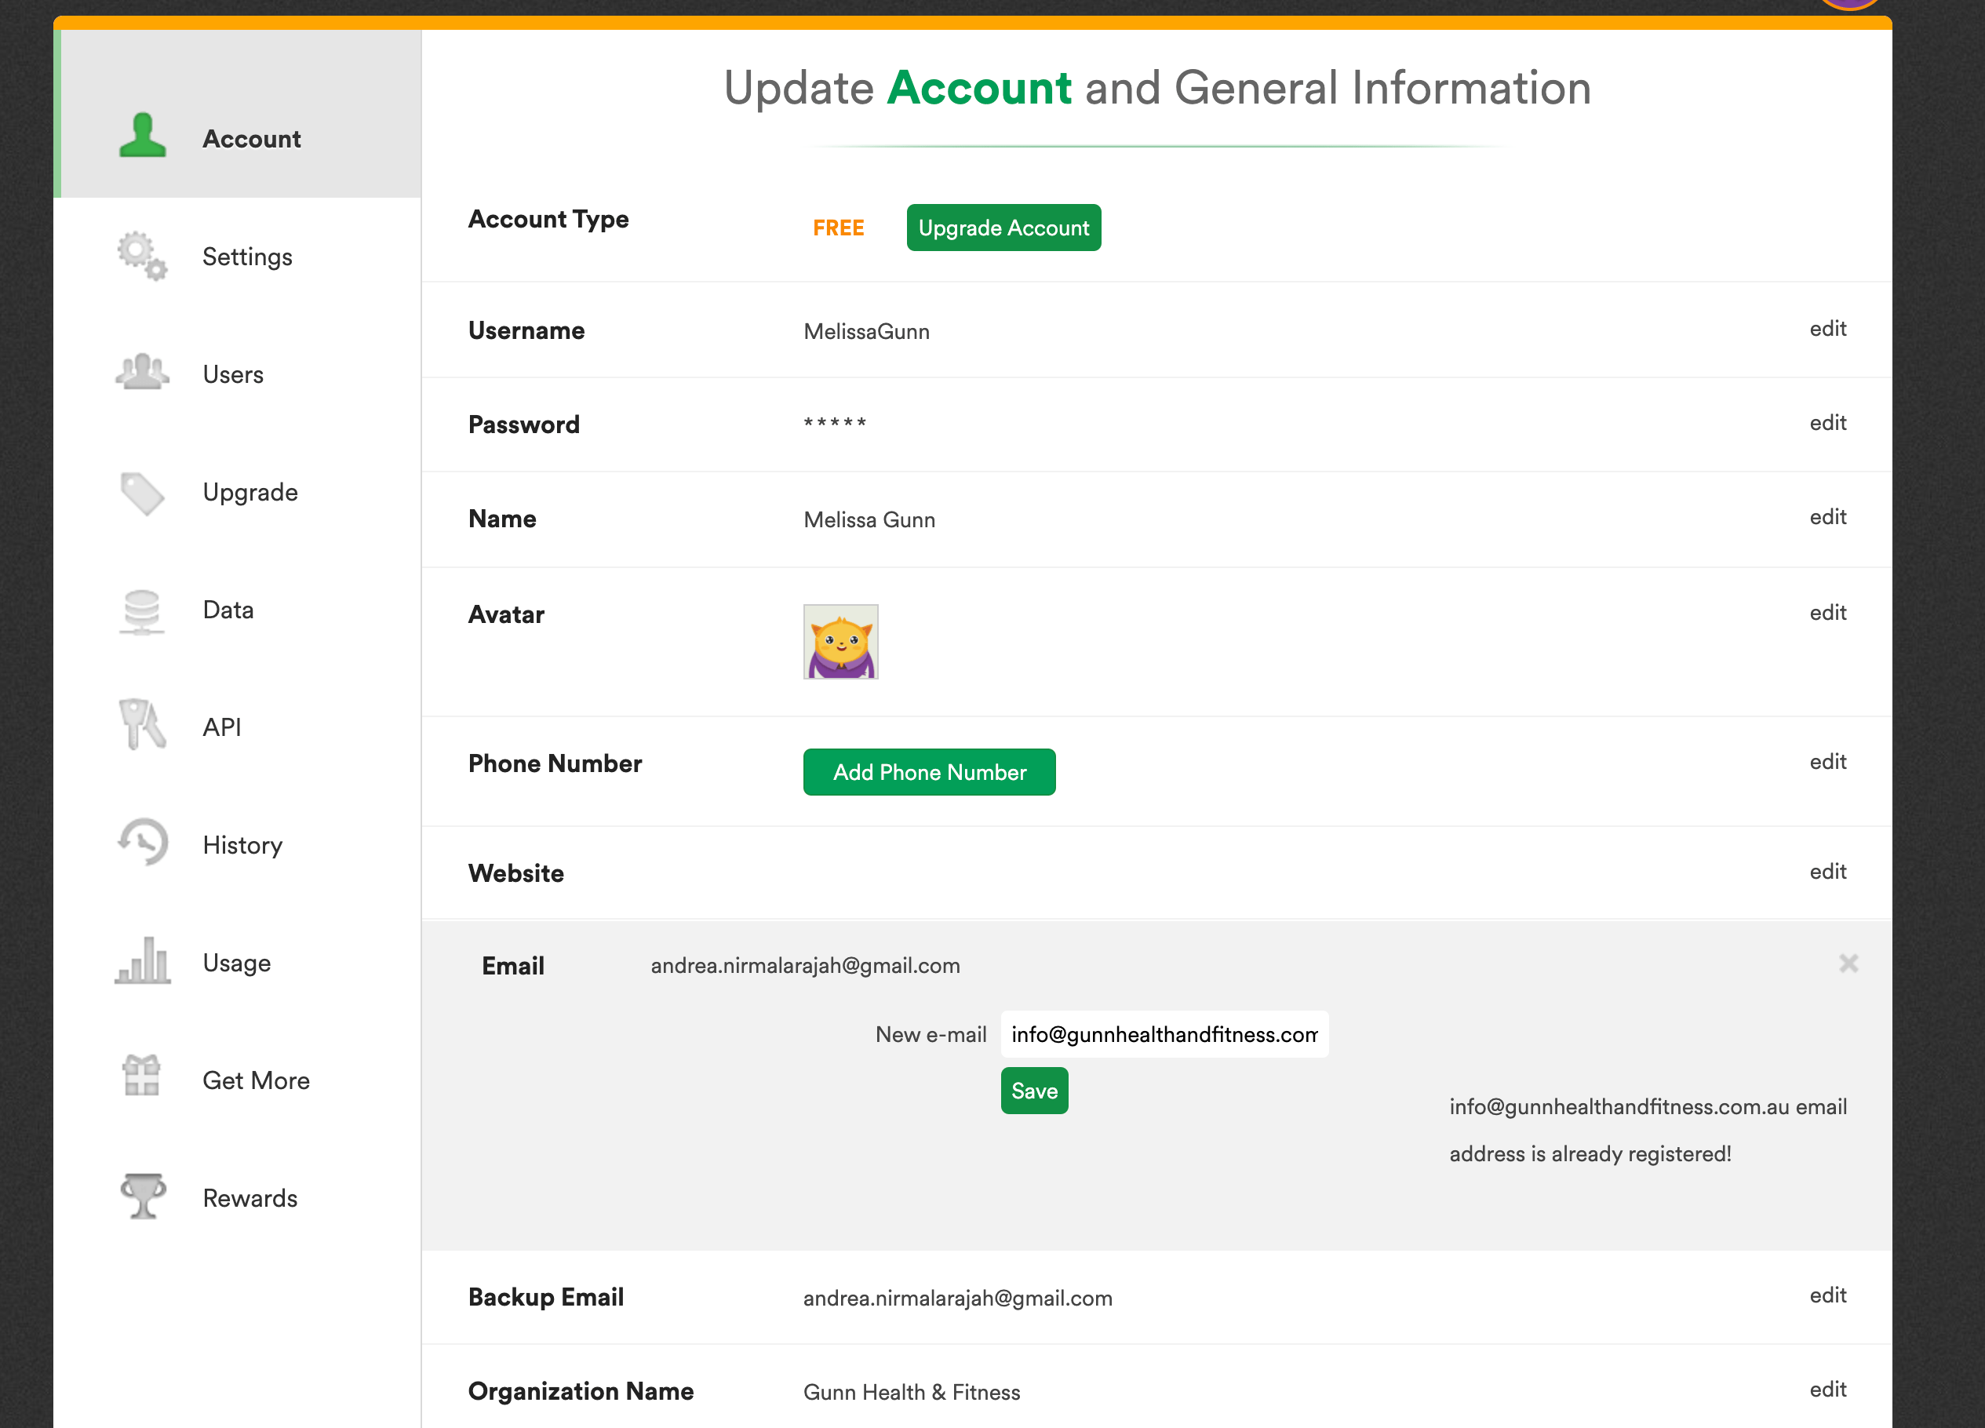Viewport: 1985px width, 1428px height.
Task: Click the Users group icon
Action: (x=142, y=373)
